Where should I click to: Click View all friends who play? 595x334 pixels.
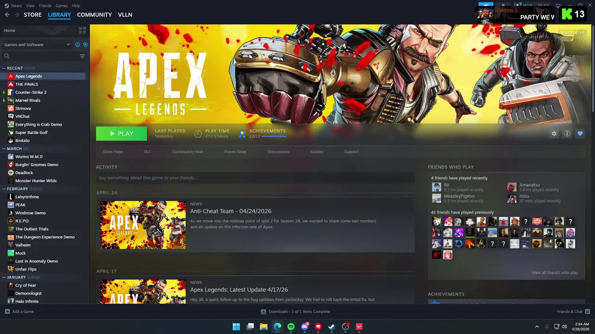[555, 273]
